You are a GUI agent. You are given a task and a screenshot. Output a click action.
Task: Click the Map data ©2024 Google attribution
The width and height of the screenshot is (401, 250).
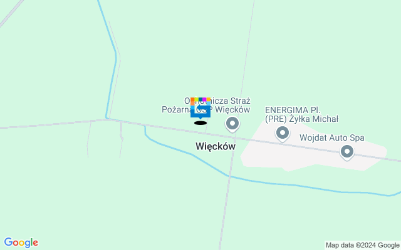(x=363, y=246)
